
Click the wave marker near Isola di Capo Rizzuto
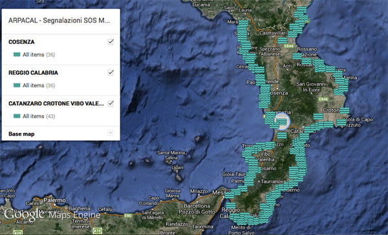(x=341, y=122)
